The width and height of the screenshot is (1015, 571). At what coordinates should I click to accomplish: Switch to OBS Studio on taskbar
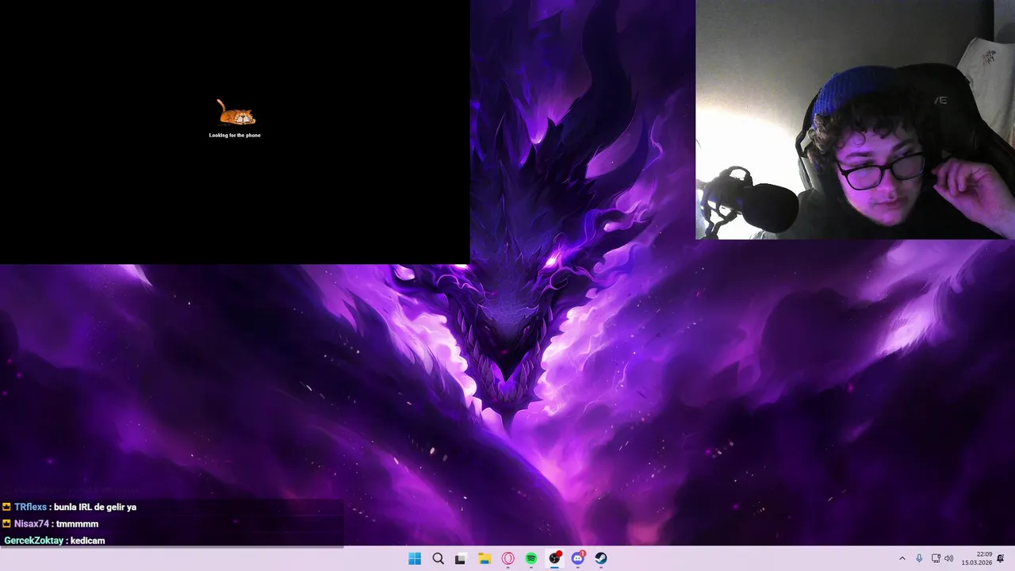[x=554, y=558]
